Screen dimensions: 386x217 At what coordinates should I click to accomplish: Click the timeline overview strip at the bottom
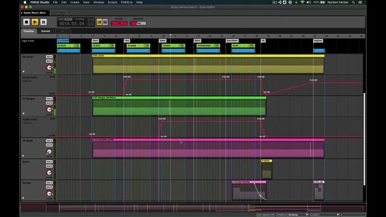(x=193, y=207)
